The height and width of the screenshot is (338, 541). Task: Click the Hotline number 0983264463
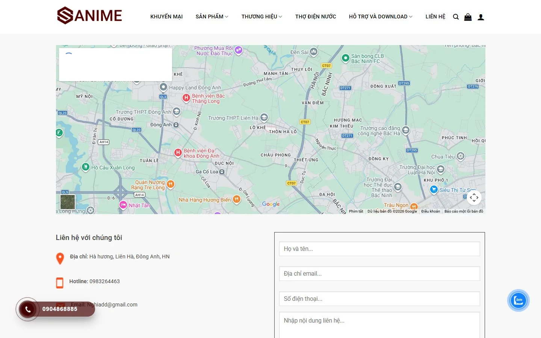click(104, 281)
